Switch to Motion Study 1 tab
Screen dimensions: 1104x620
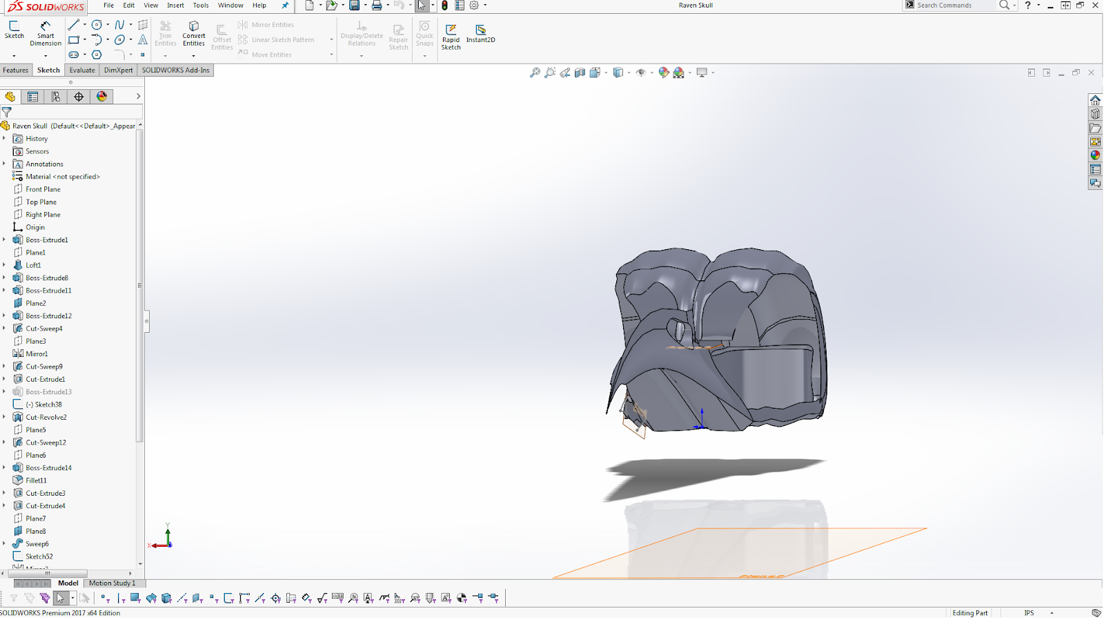(112, 583)
